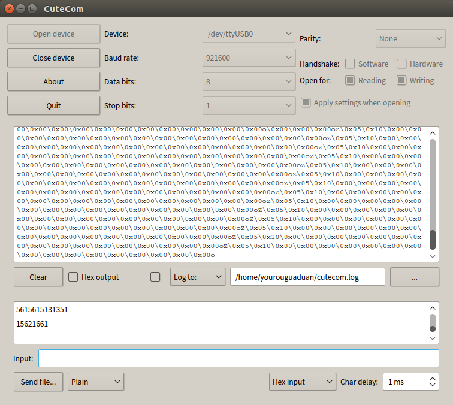Open the Data bits dropdown
The height and width of the screenshot is (405, 453).
tap(249, 81)
